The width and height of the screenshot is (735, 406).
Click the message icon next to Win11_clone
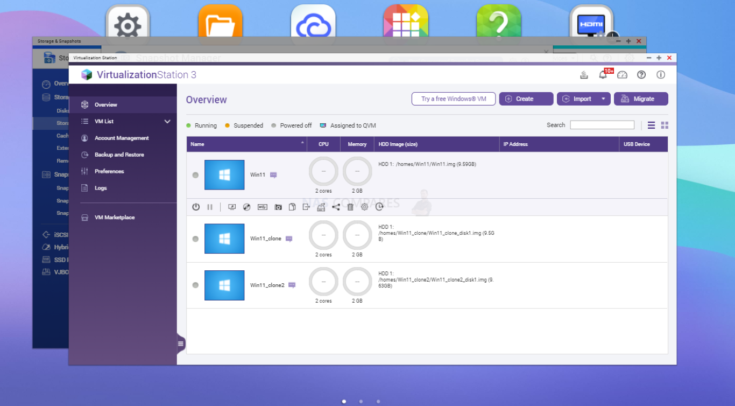tap(289, 239)
